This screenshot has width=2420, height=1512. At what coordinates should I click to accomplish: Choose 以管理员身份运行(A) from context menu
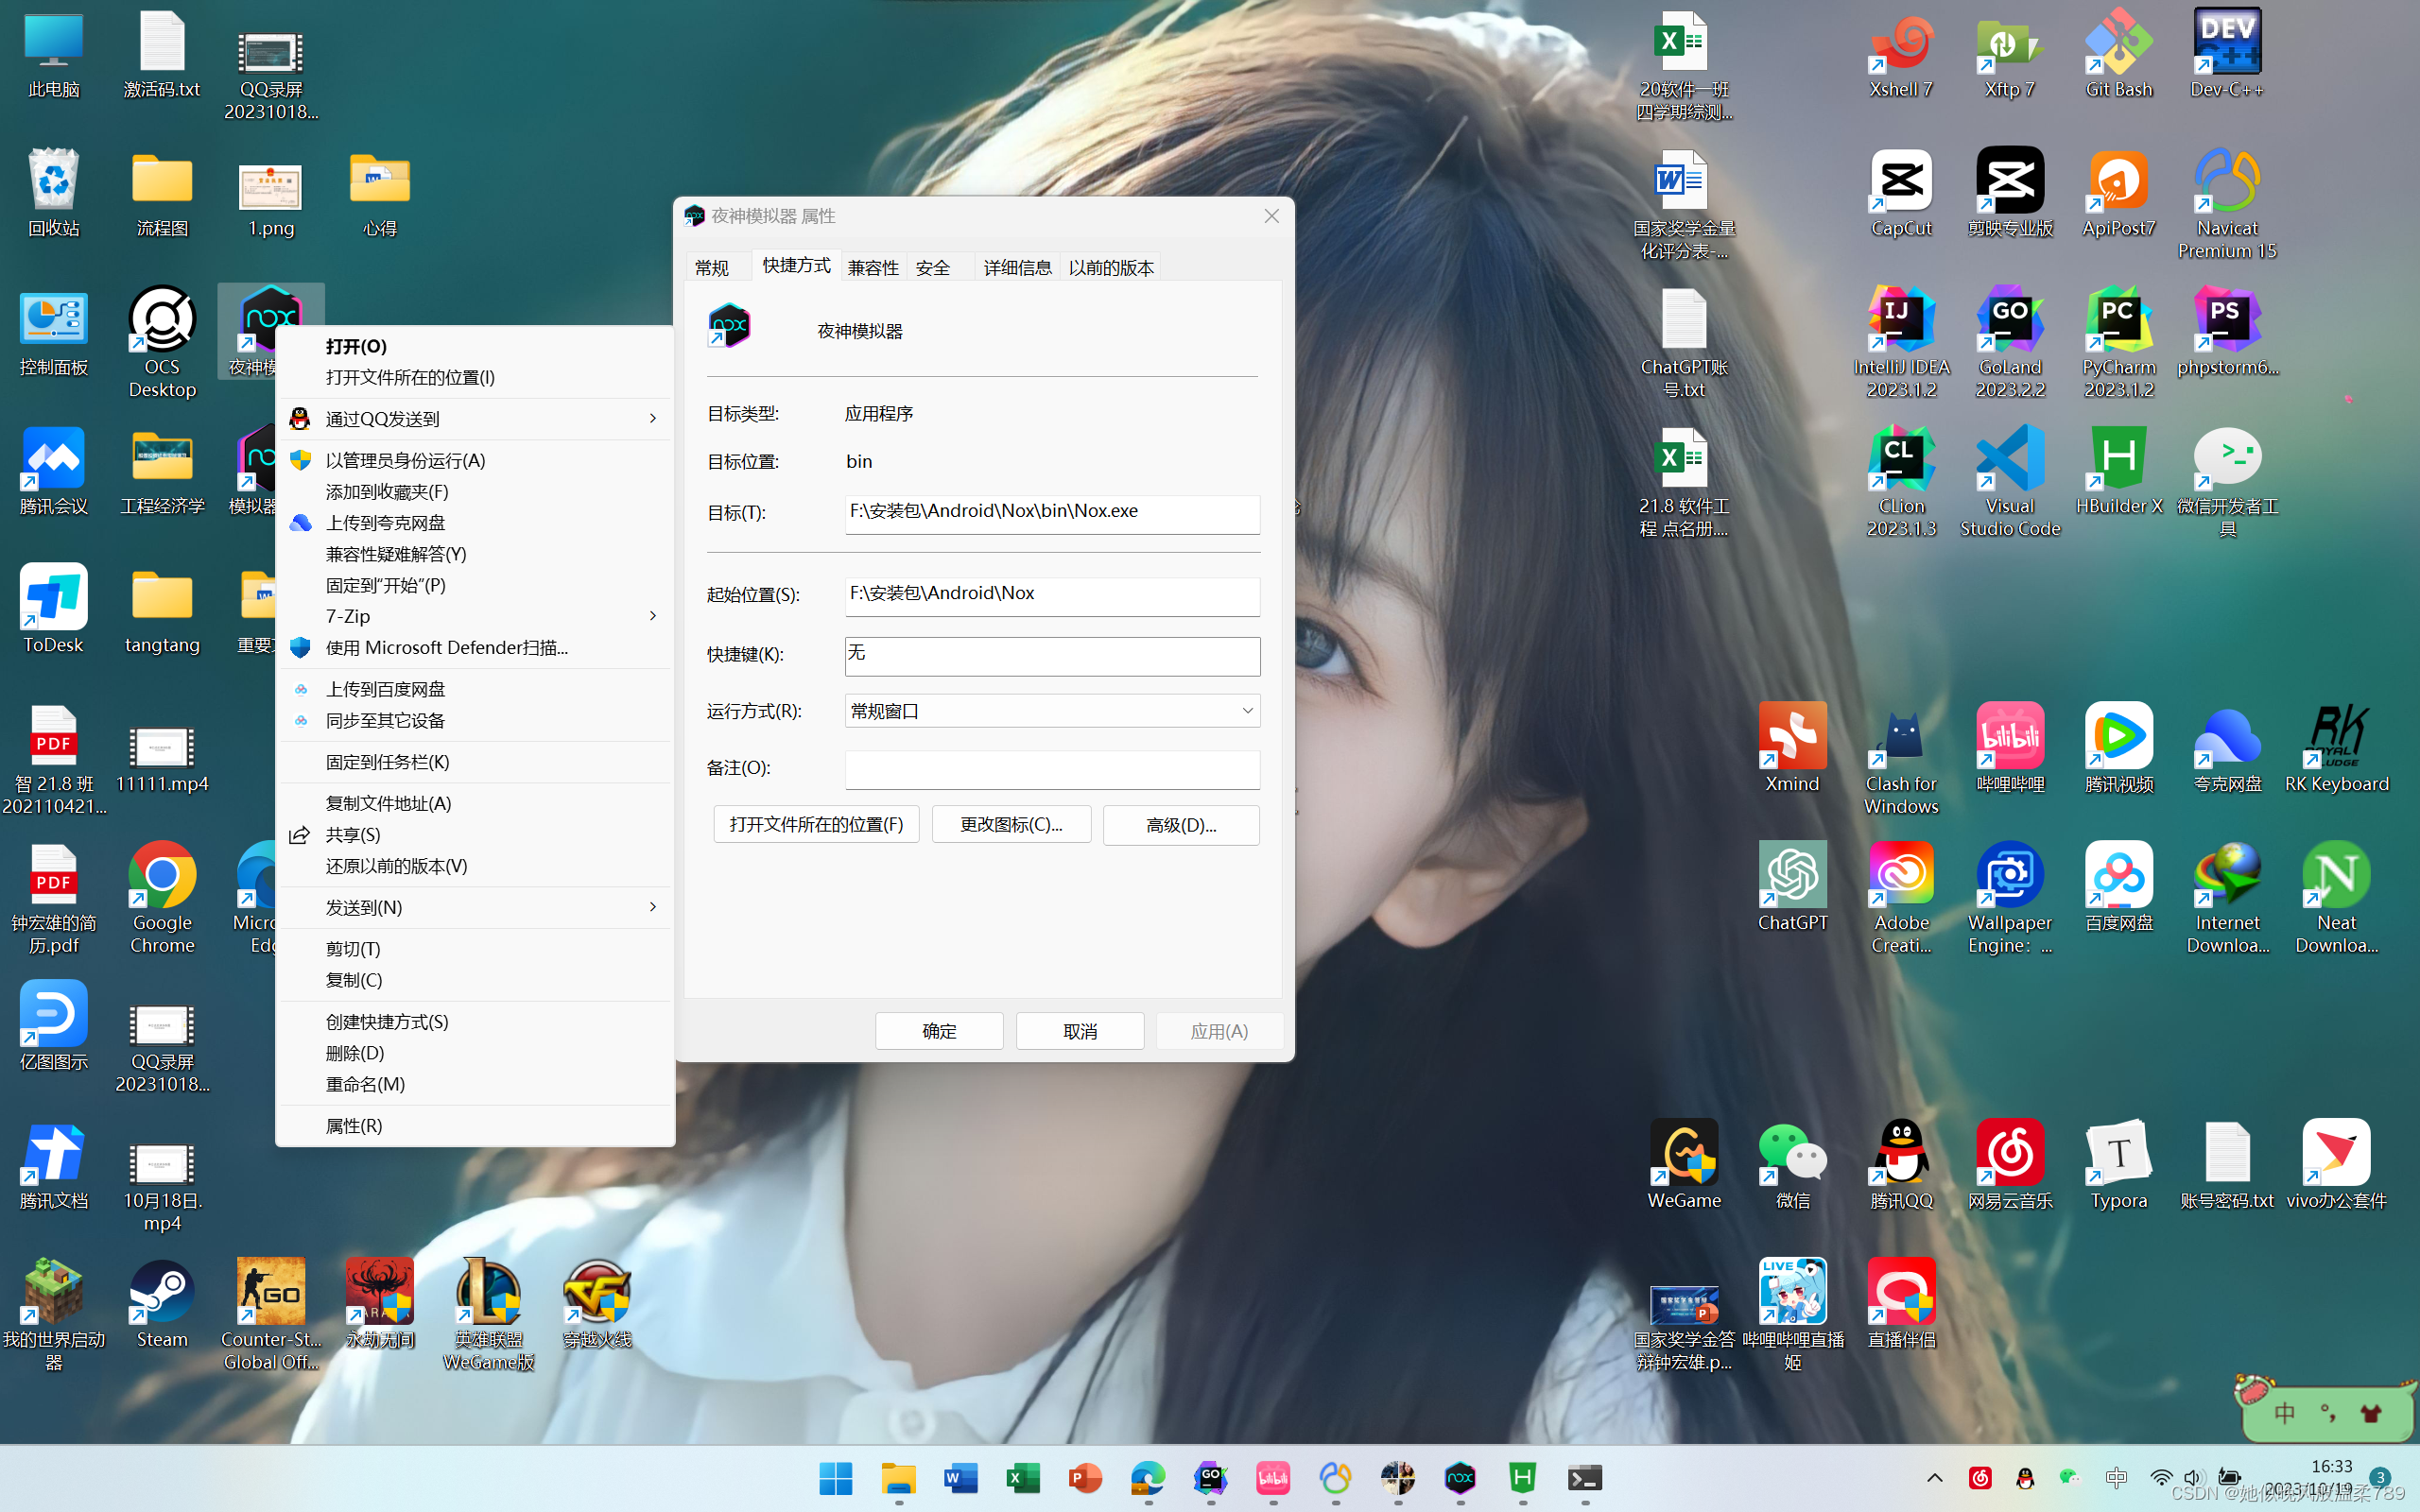click(x=474, y=460)
